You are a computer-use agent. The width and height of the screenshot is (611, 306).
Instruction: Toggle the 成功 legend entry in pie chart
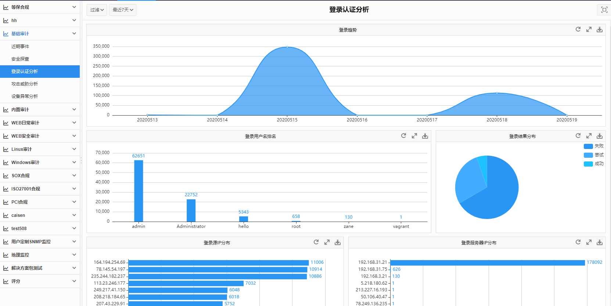pos(593,164)
